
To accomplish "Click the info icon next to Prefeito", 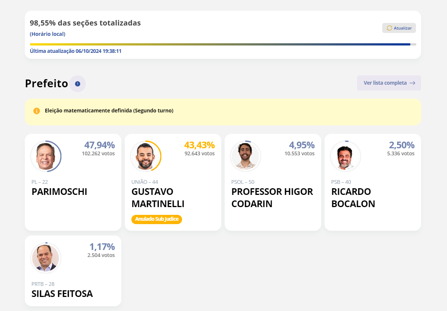I will coord(78,84).
